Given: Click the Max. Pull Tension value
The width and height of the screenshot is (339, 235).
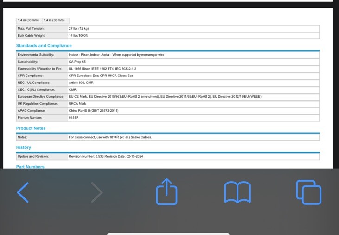Looking at the screenshot, I should [x=79, y=28].
